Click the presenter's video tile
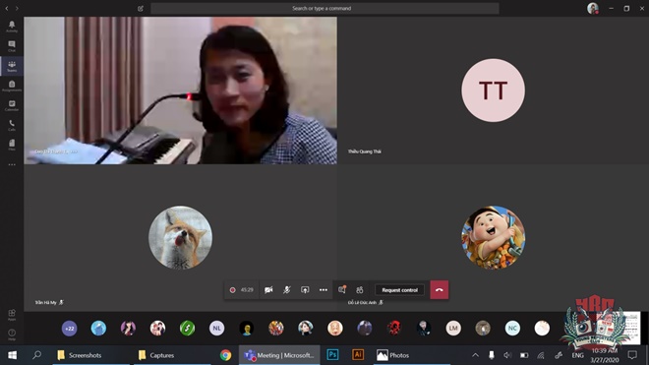Viewport: 649px width, 365px height. coord(181,91)
